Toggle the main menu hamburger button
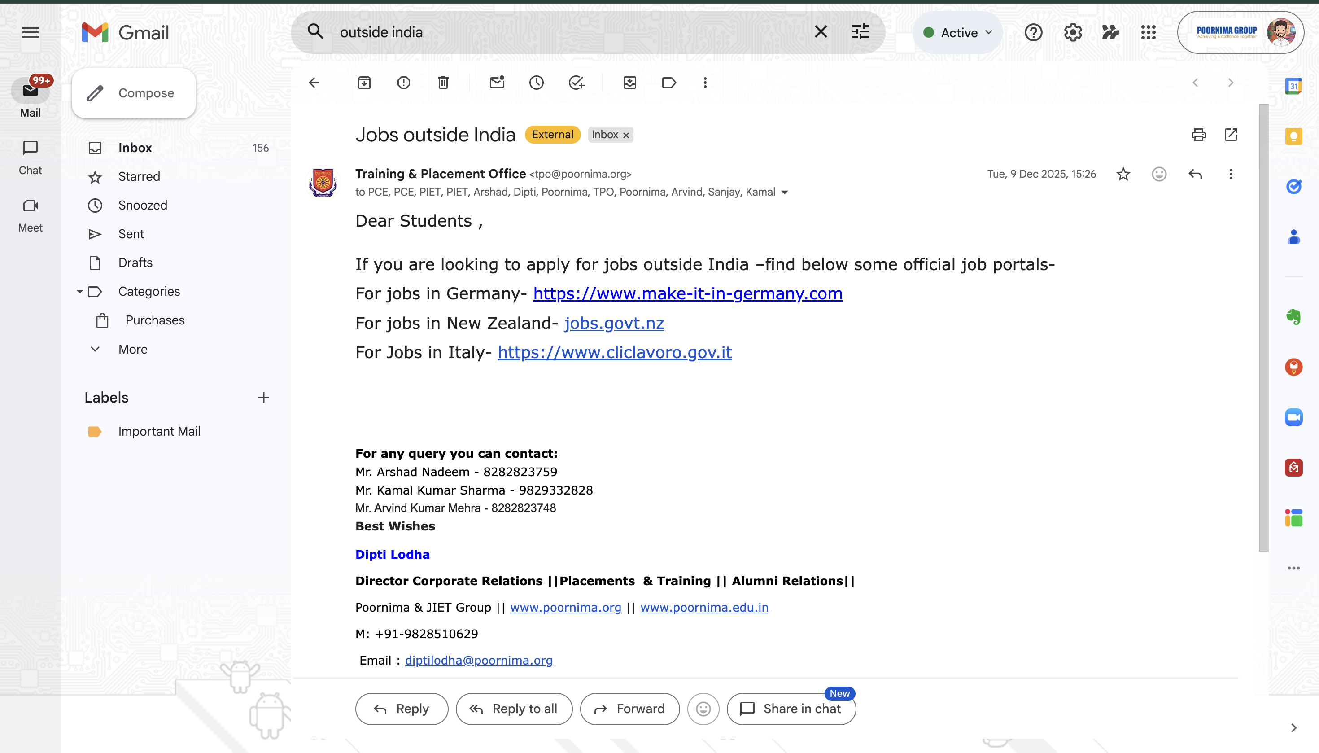The width and height of the screenshot is (1319, 753). pyautogui.click(x=31, y=33)
